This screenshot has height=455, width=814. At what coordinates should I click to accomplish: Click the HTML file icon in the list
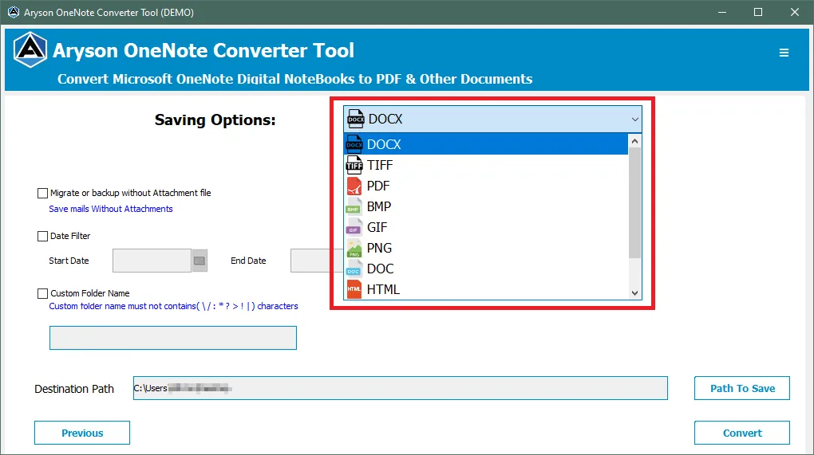pos(354,289)
